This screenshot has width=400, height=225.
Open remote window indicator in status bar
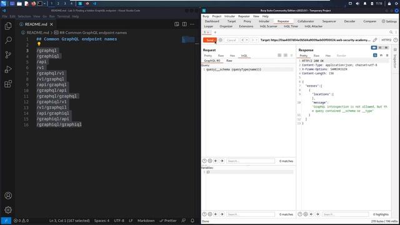click(6, 221)
